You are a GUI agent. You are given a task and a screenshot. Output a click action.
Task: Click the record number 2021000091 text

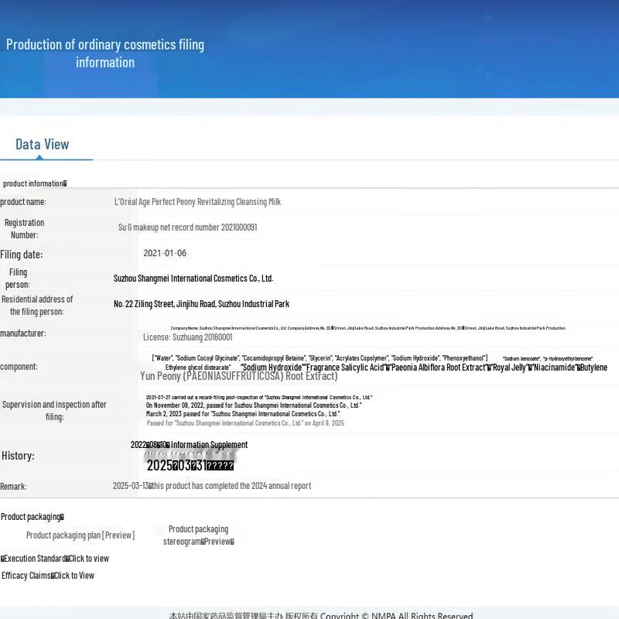(187, 227)
